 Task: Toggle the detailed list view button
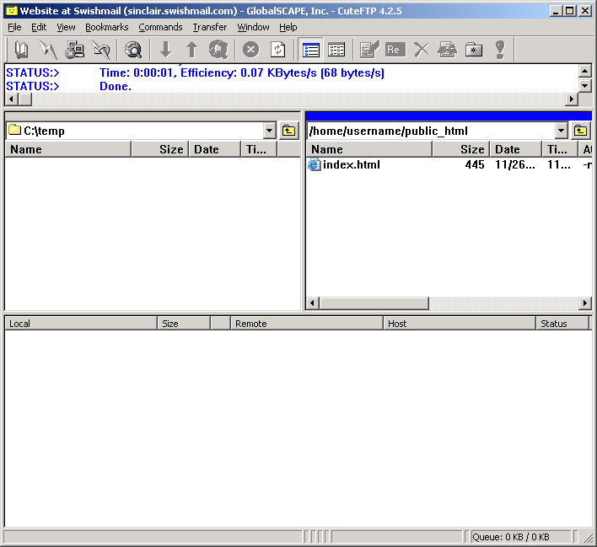(x=311, y=50)
